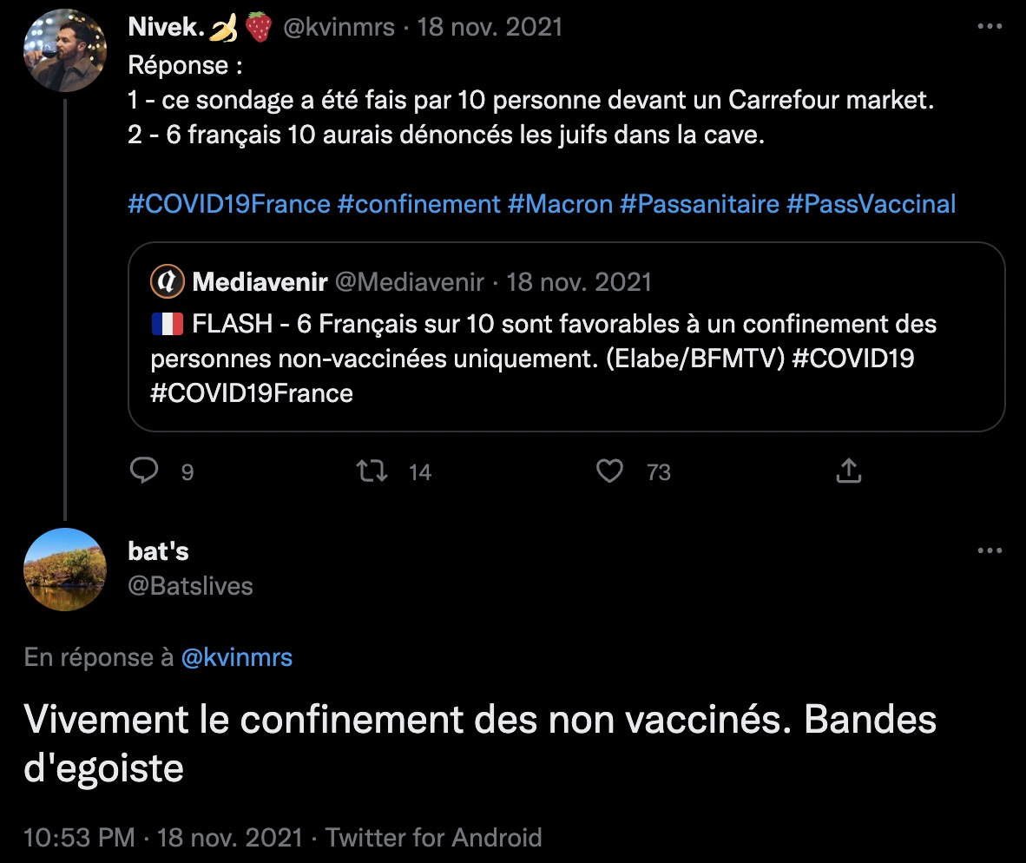Open the bat's profile avatar
Viewport: 1026px width, 863px height.
pos(65,569)
